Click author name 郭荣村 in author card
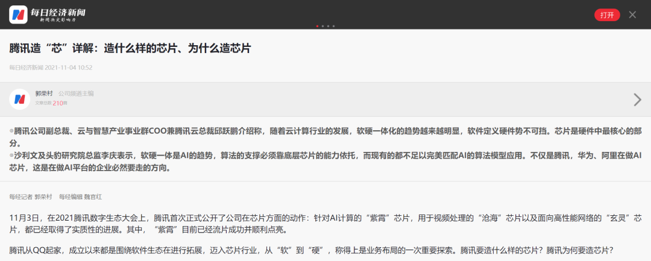The image size is (651, 261). 44,93
